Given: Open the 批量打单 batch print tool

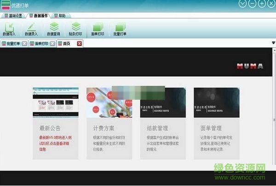Looking at the screenshot, I should (x=120, y=29).
